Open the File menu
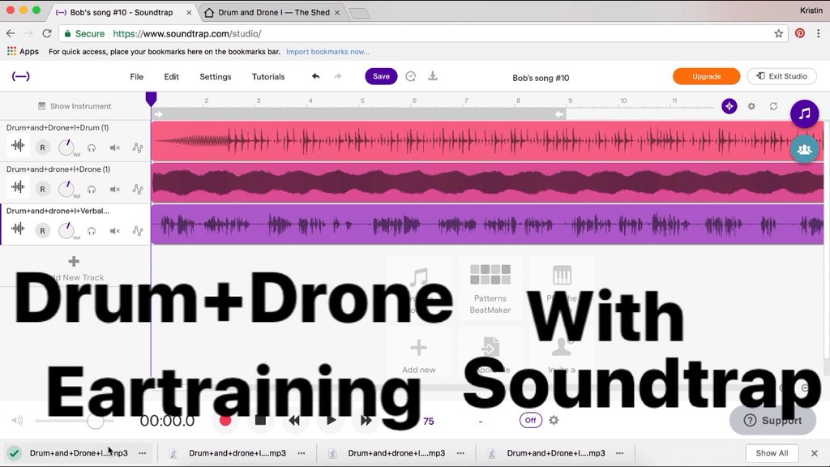830x467 pixels. pos(136,77)
